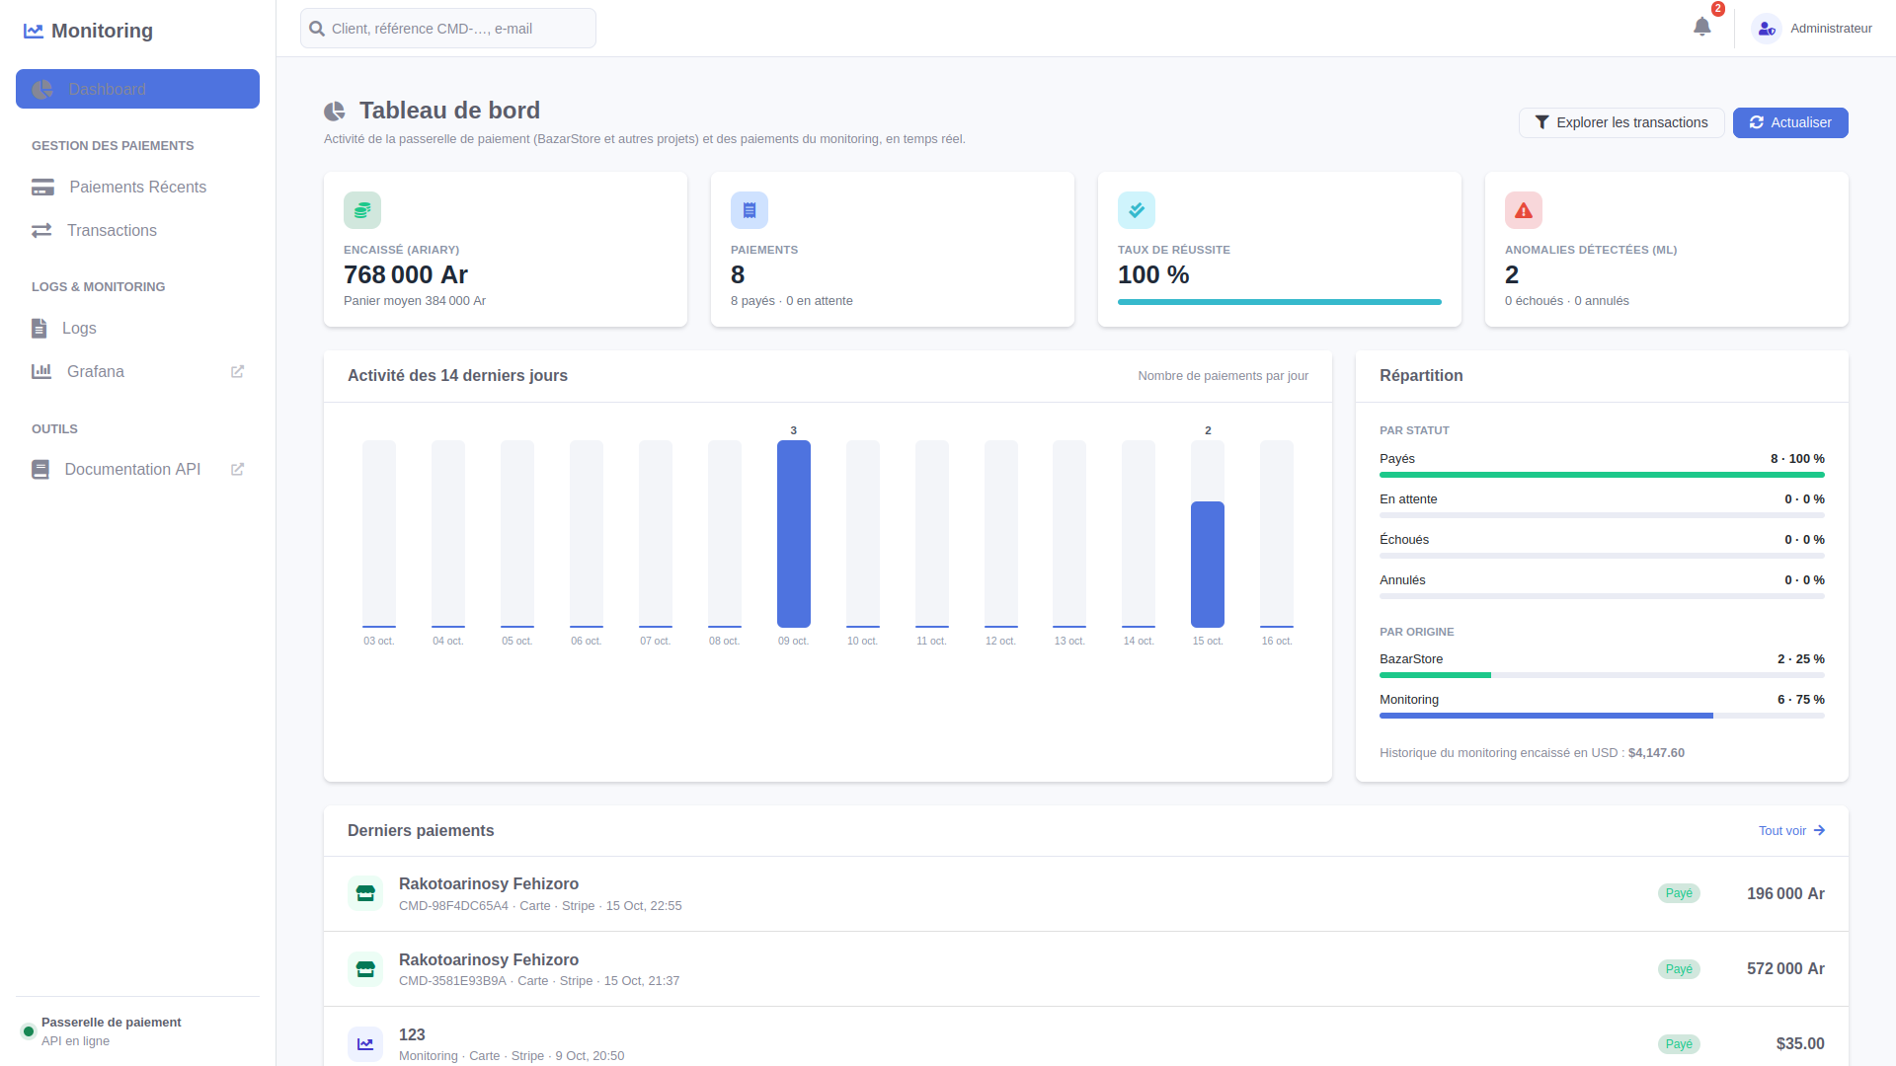Go to Paiements Récents
Image resolution: width=1896 pixels, height=1066 pixels.
[x=137, y=188]
